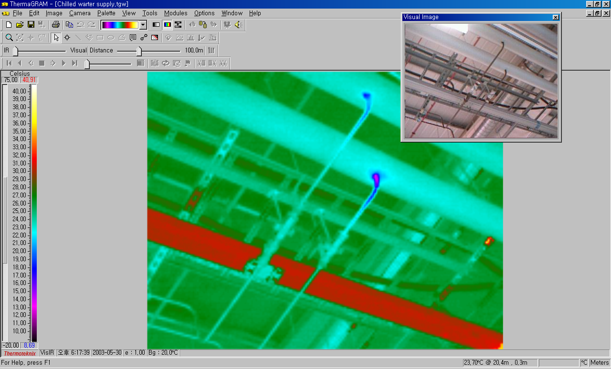Open a thermal image file
This screenshot has width=611, height=369.
coord(20,25)
